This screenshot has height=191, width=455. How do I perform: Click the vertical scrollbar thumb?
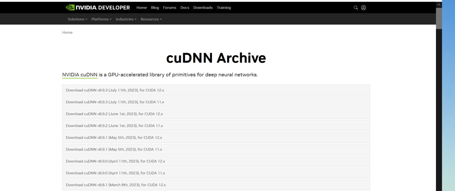click(439, 18)
